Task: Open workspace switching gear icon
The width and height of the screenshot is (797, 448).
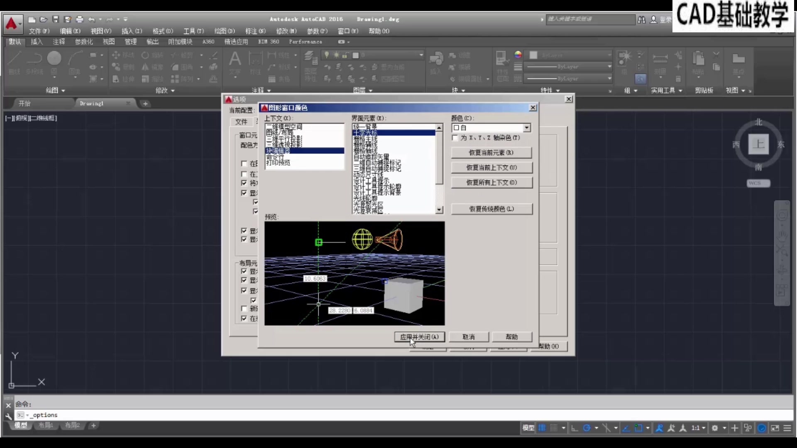Action: coord(715,428)
